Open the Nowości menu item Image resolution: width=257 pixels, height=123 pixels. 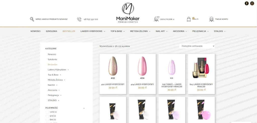coord(35,31)
